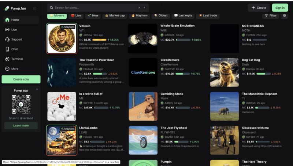The width and height of the screenshot is (293, 166).
Task: Expand the More menu in sidebar
Action: [x=15, y=69]
